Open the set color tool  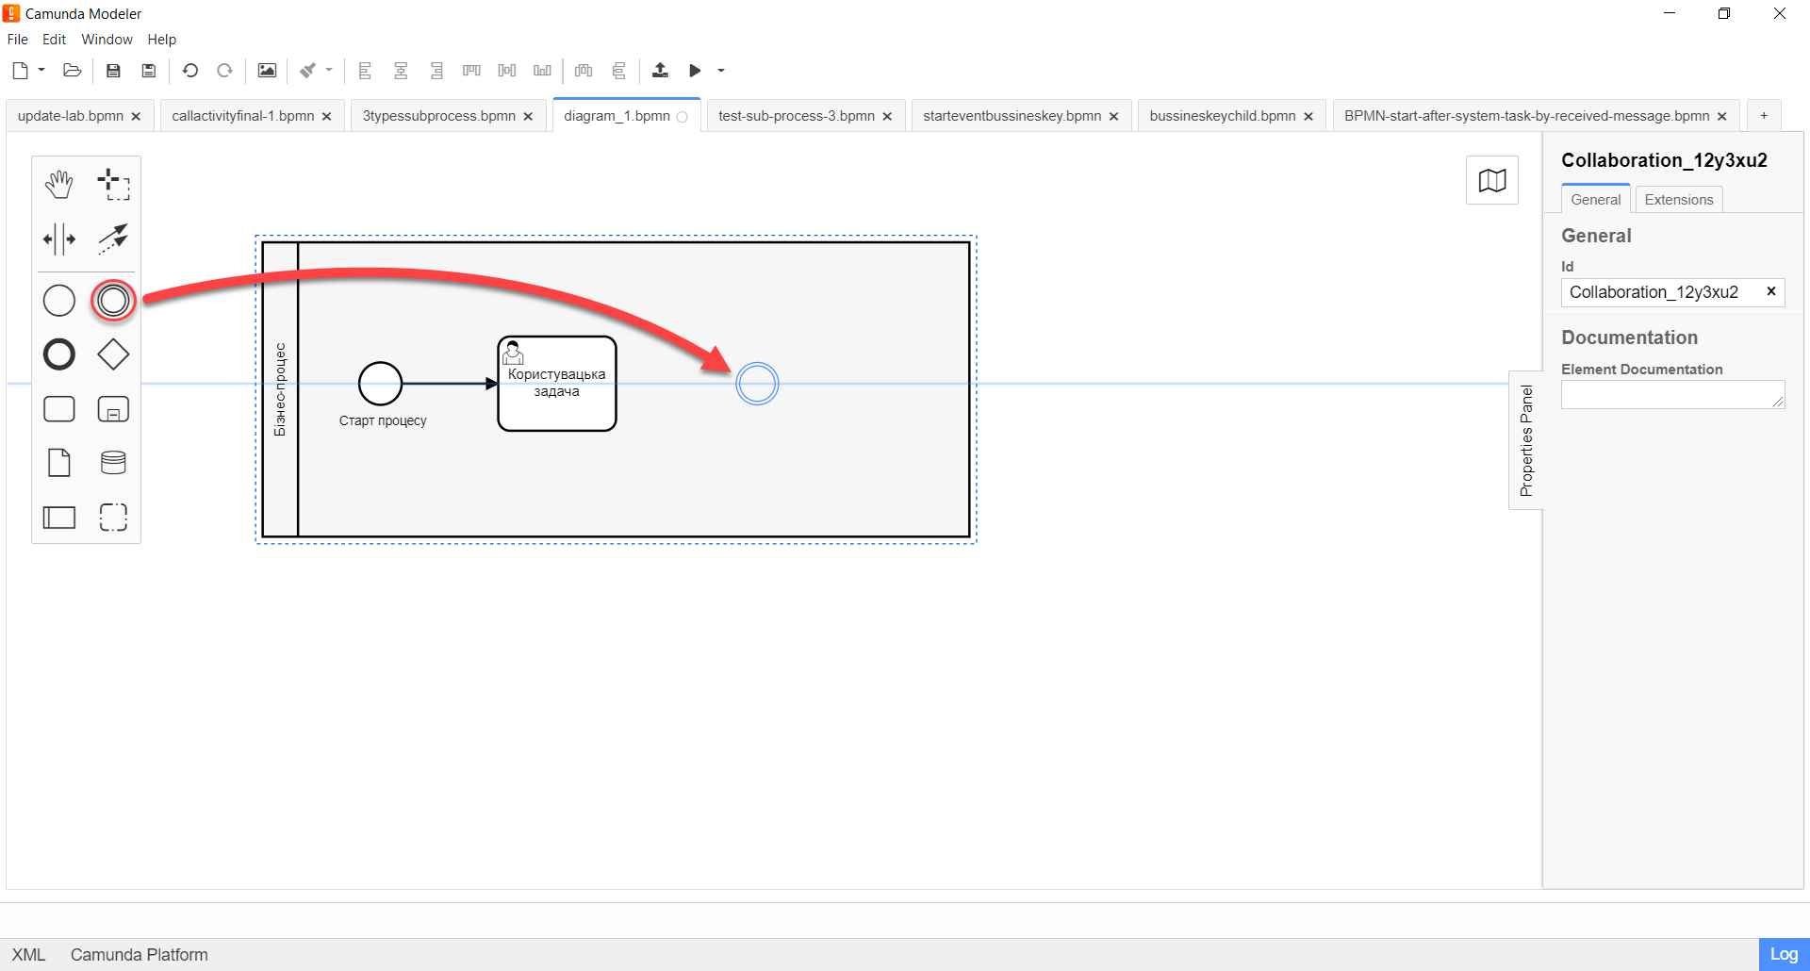pyautogui.click(x=308, y=71)
